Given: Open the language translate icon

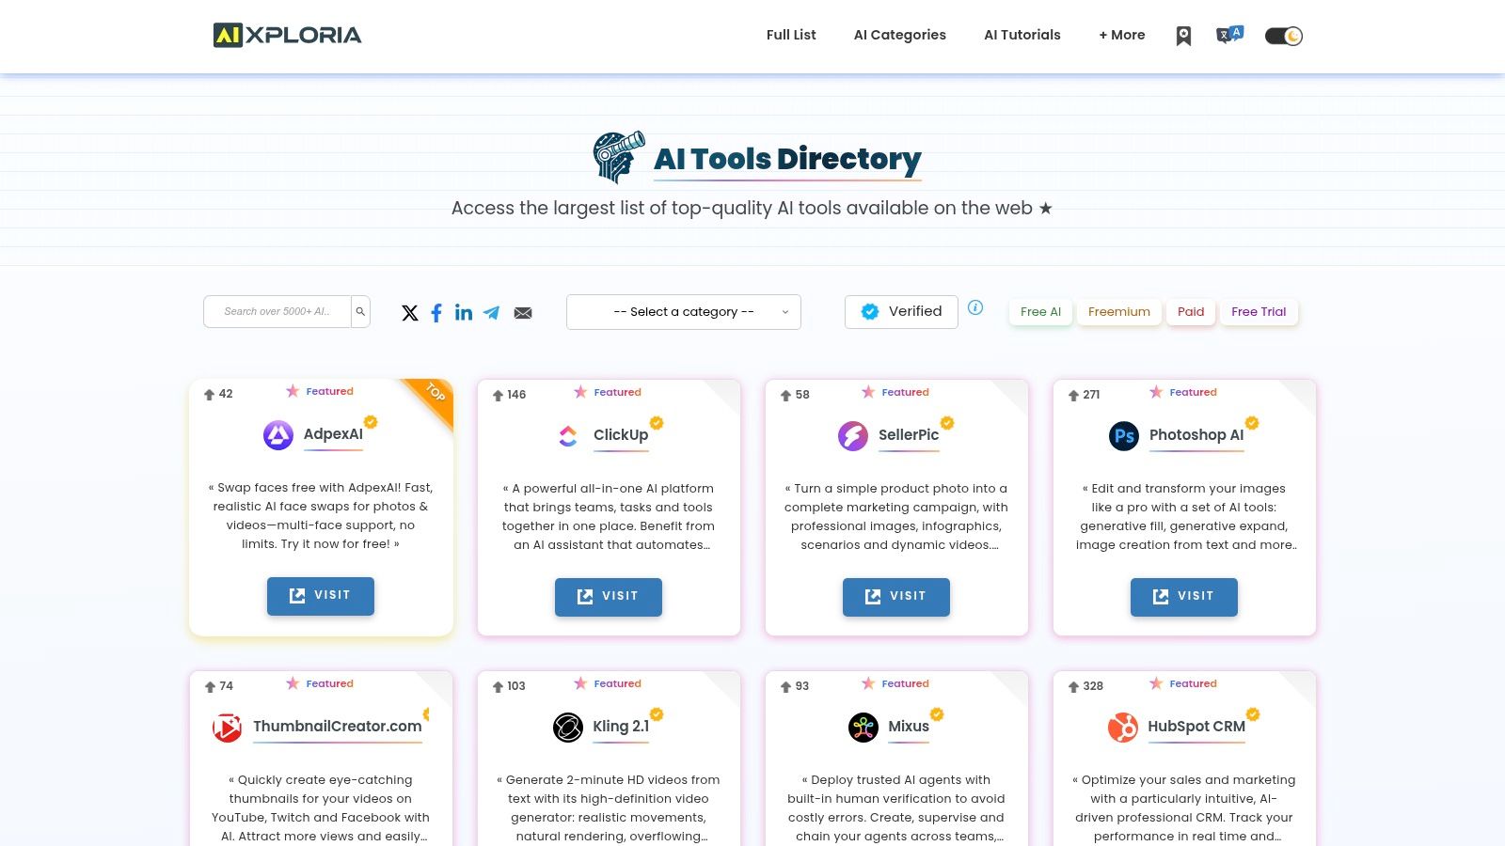Looking at the screenshot, I should click(x=1229, y=35).
